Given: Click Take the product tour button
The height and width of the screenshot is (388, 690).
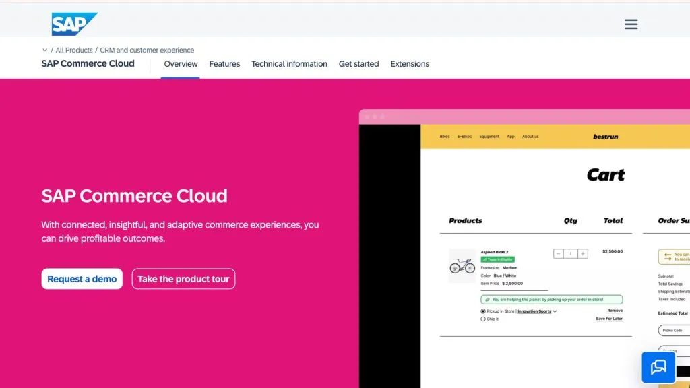Looking at the screenshot, I should 183,279.
